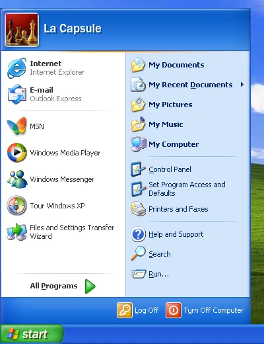Click the Search label
This screenshot has height=344, width=264.
click(x=160, y=254)
